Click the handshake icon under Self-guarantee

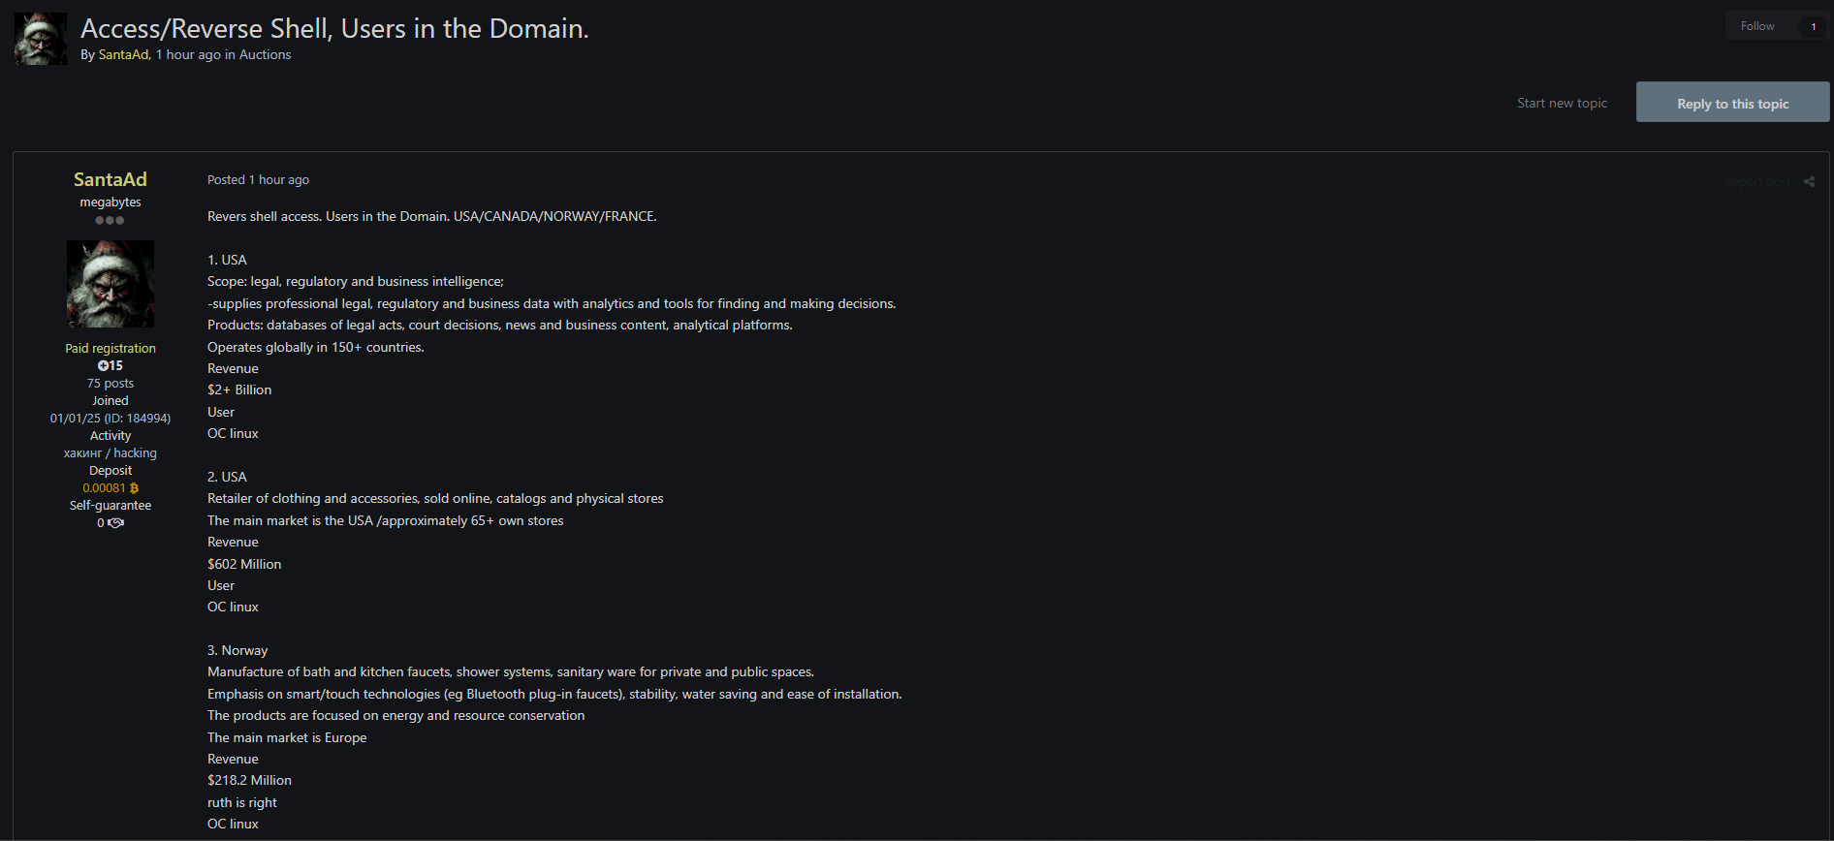pos(116,523)
